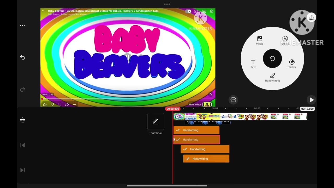Select the Handwriting tool in the wheel

pyautogui.click(x=272, y=78)
